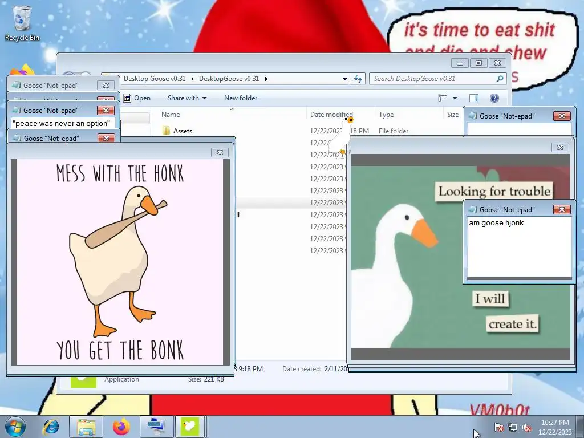Create a New folder from the toolbar
This screenshot has height=438, width=584.
point(241,98)
